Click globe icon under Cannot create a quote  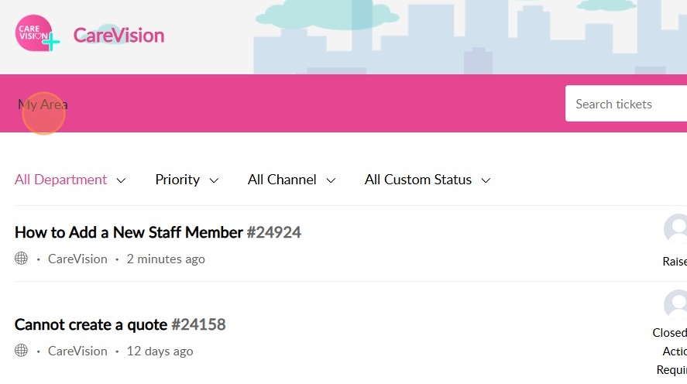[22, 351]
